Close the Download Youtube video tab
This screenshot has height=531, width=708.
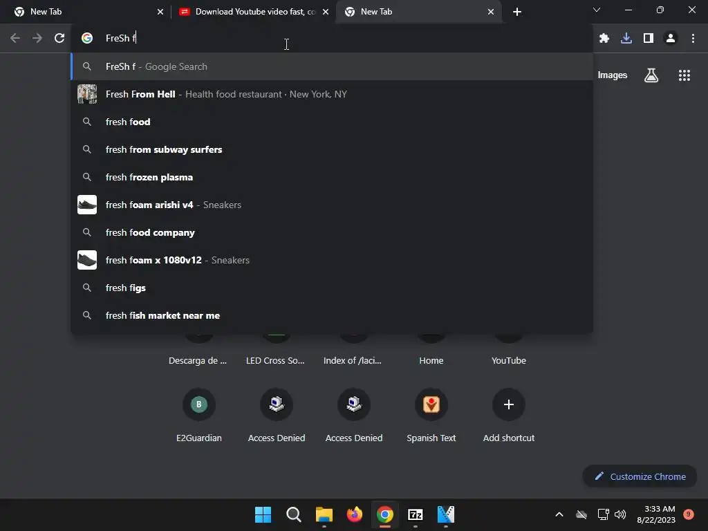(x=325, y=12)
